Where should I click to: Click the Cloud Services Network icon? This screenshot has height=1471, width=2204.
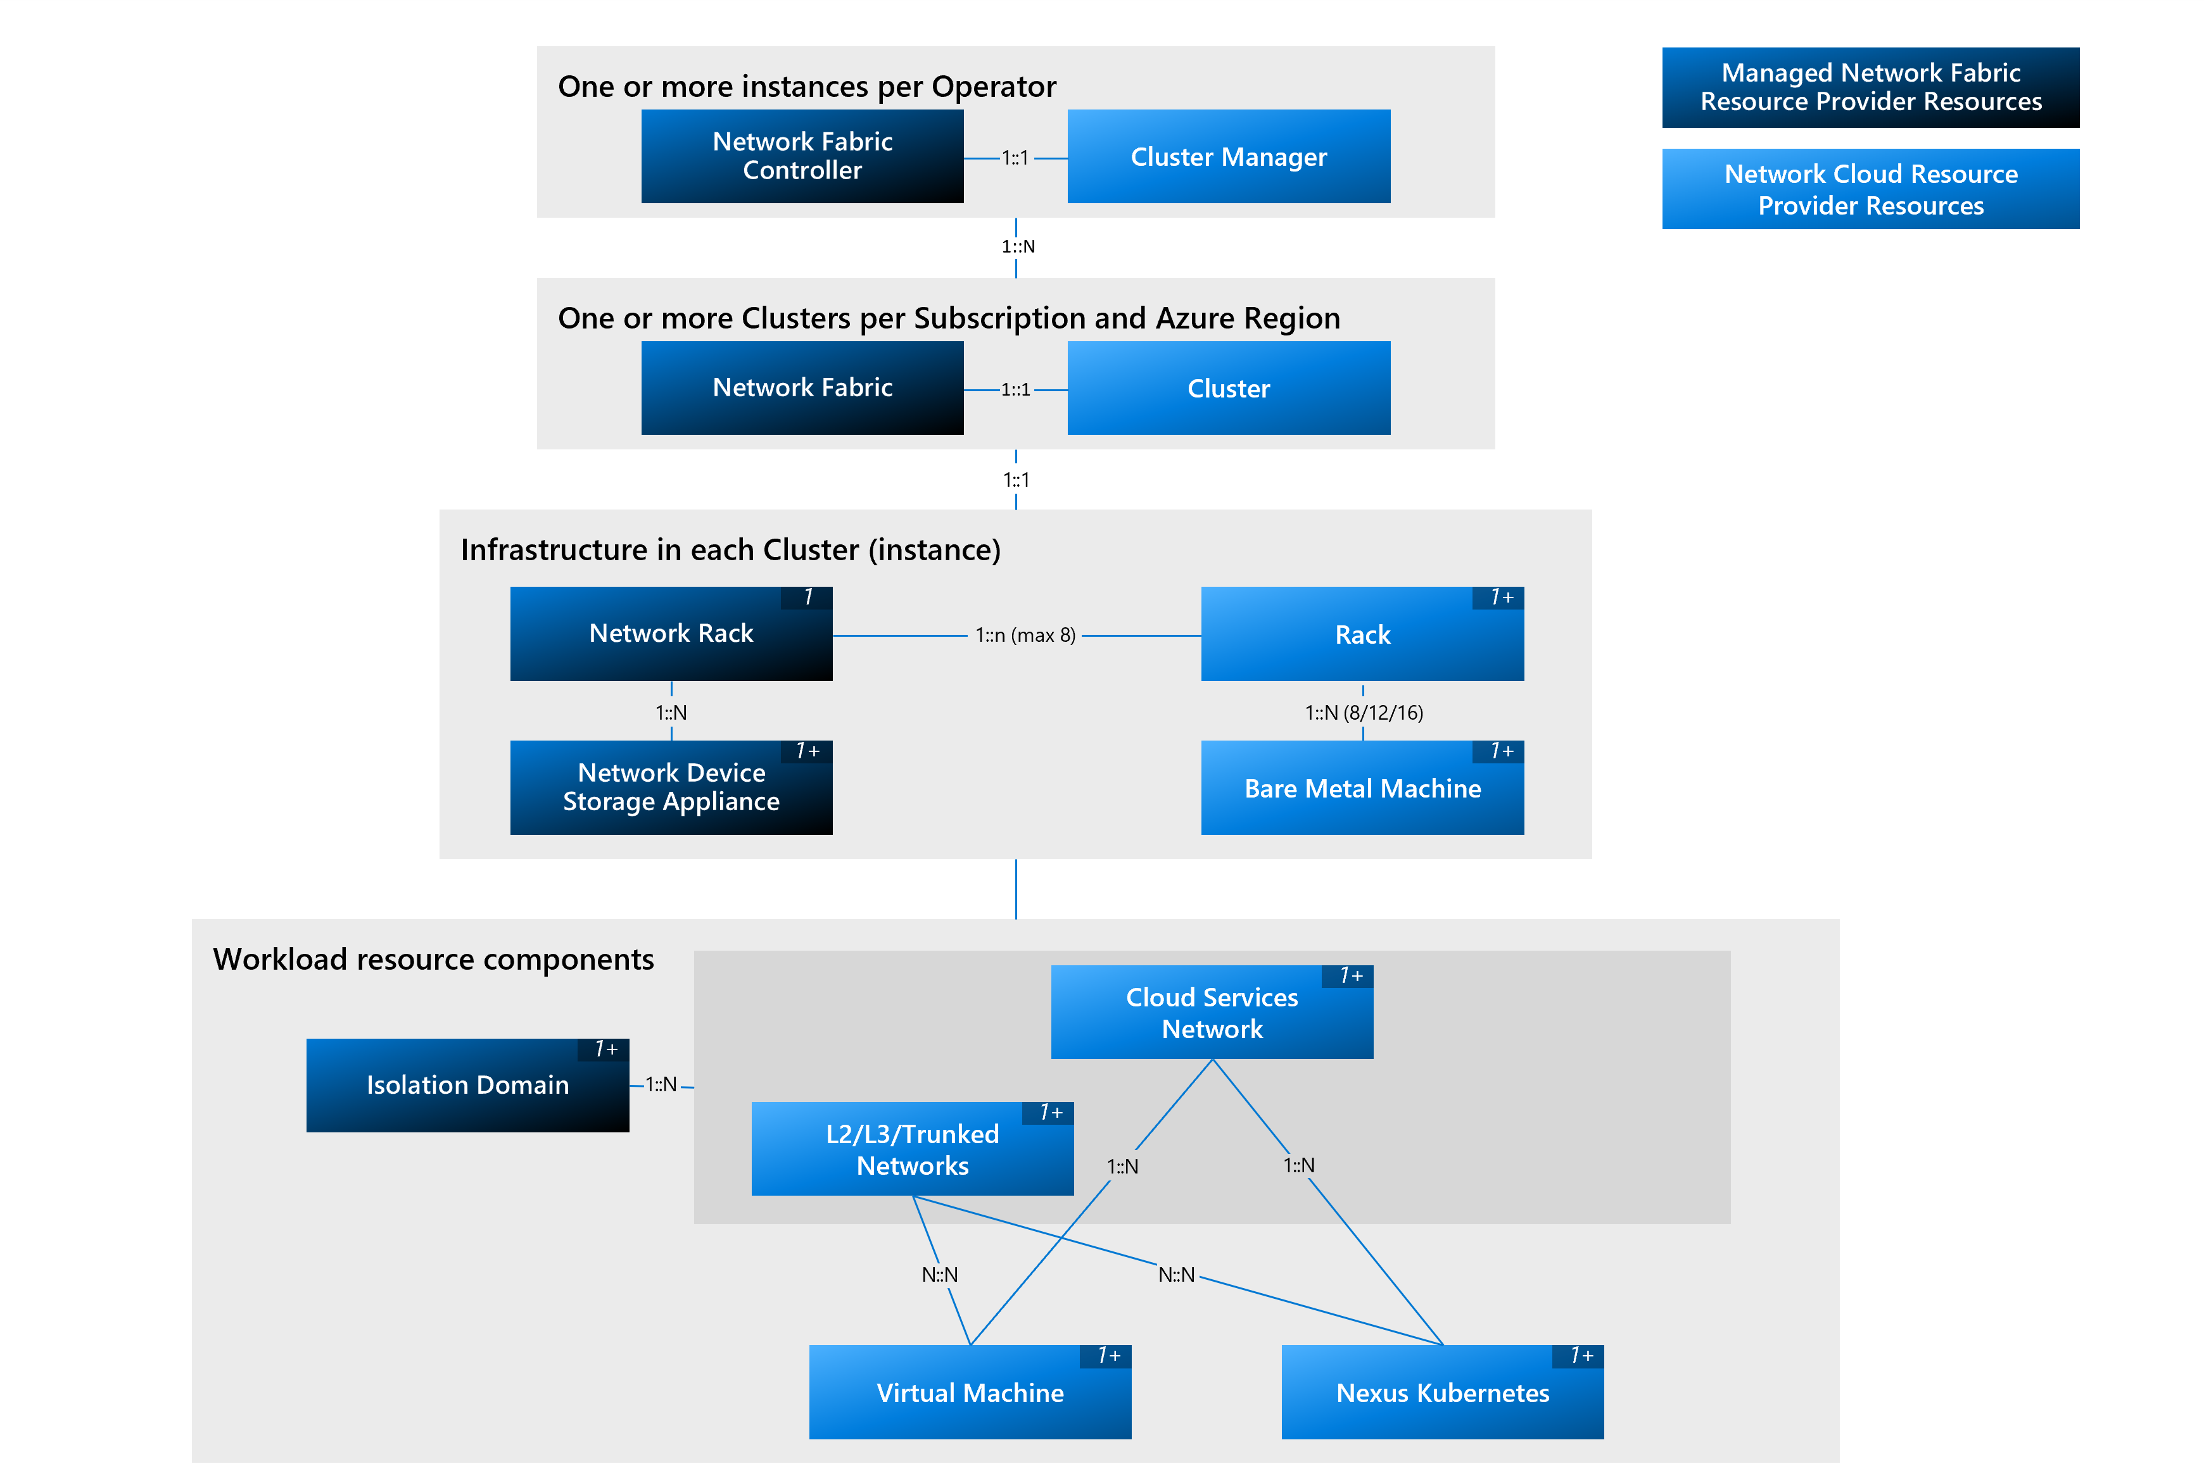pos(1232,1026)
